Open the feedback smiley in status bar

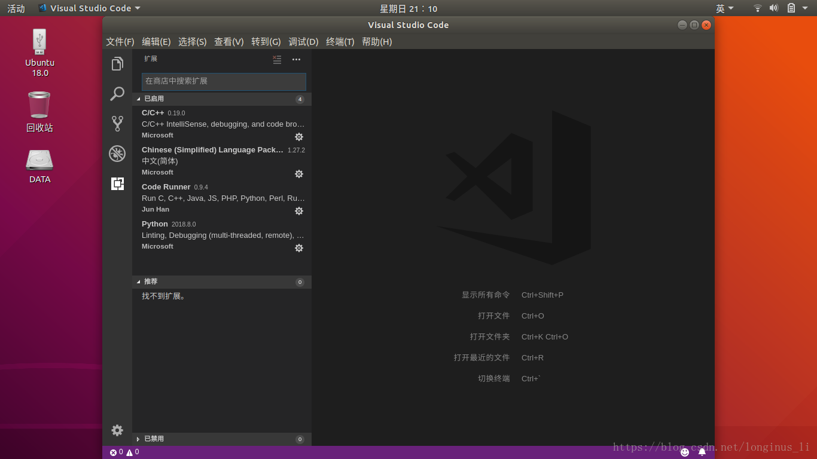[x=685, y=452]
